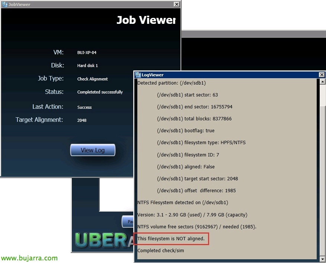Close the JobViewer window
The width and height of the screenshot is (326, 263).
(176, 4)
